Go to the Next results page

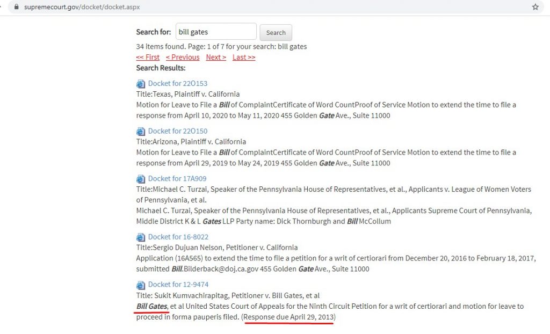(216, 57)
